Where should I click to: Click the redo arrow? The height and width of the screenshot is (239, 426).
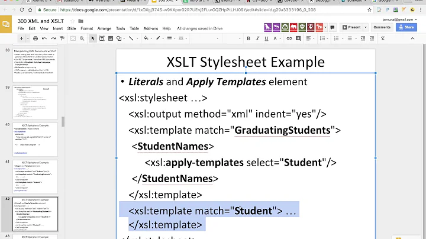tap(53, 38)
